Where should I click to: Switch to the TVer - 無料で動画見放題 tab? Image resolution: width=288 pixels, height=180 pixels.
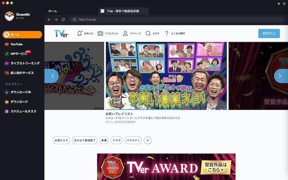pos(123,11)
